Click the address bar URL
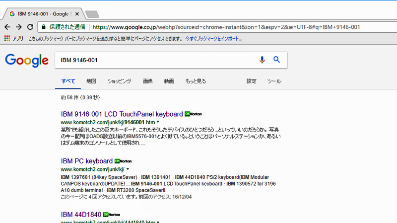Viewport: 397px width, 223px height. [x=226, y=27]
